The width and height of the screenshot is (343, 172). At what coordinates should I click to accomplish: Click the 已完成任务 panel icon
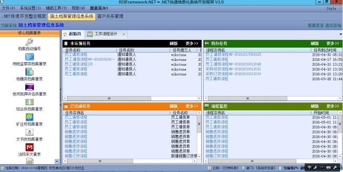[x=66, y=106]
